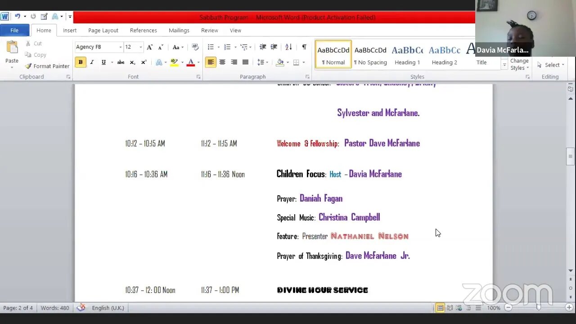Click the text highlight color button
This screenshot has width=576, height=324.
point(174,62)
